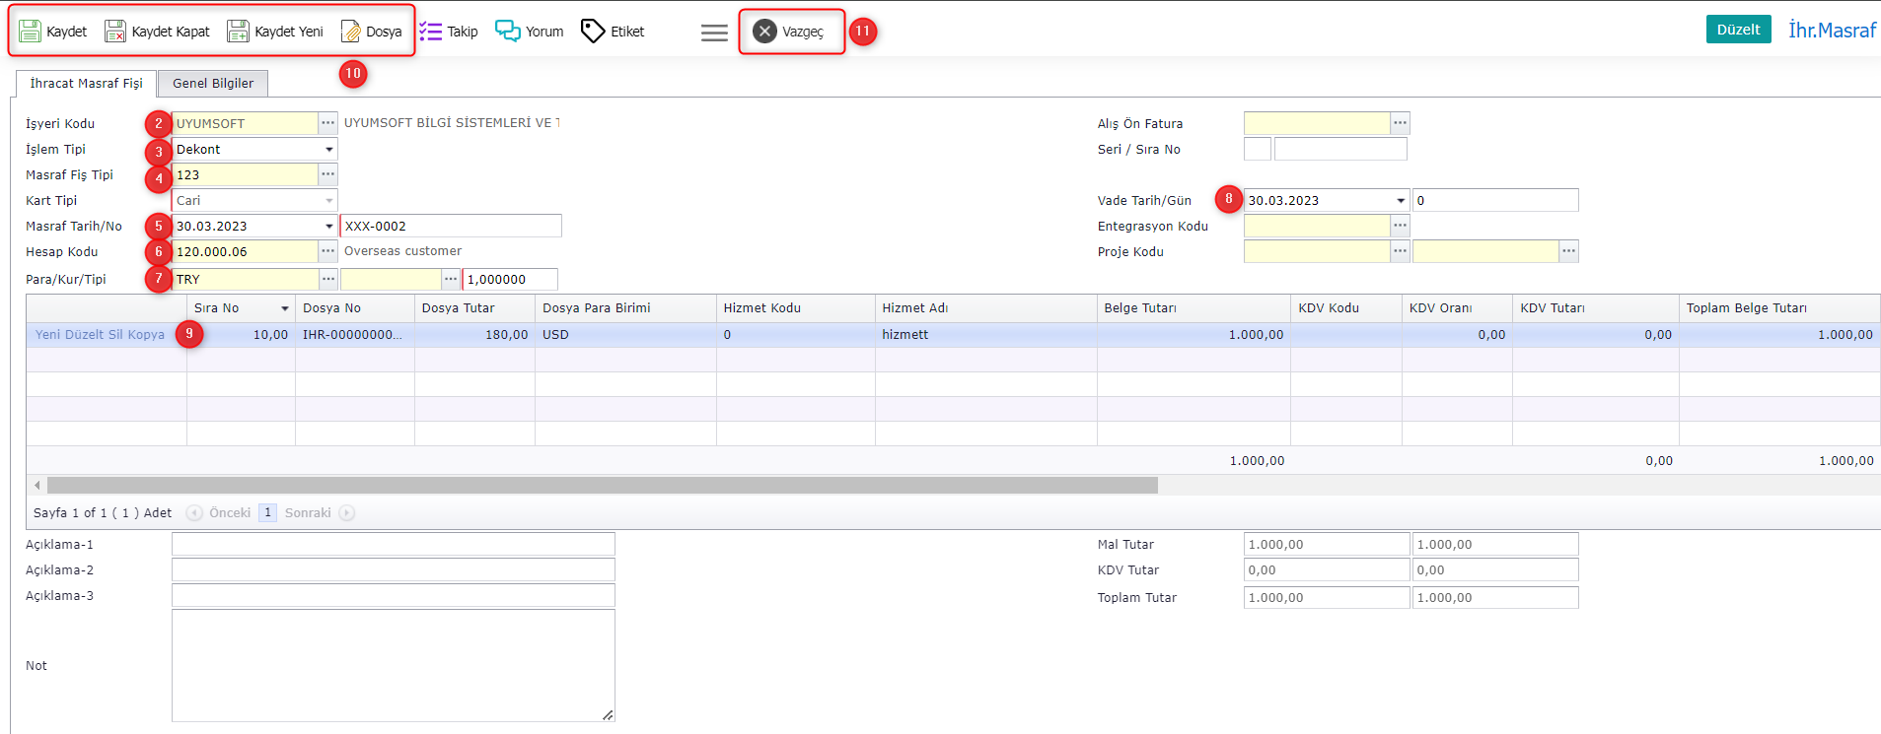Viewport: 1881px width, 734px height.
Task: Click the Hizmet Adı column header
Action: [x=985, y=308]
